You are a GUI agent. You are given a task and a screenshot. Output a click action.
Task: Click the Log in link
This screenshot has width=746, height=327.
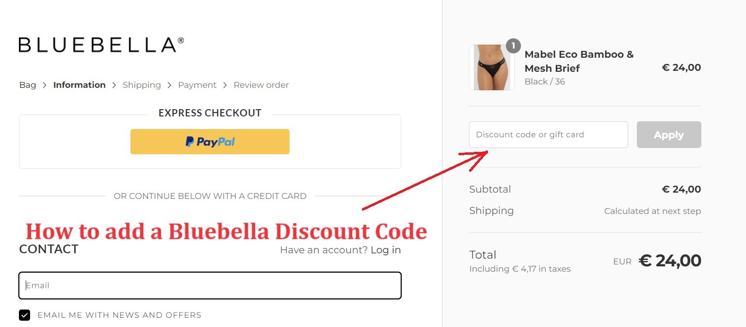coord(386,250)
